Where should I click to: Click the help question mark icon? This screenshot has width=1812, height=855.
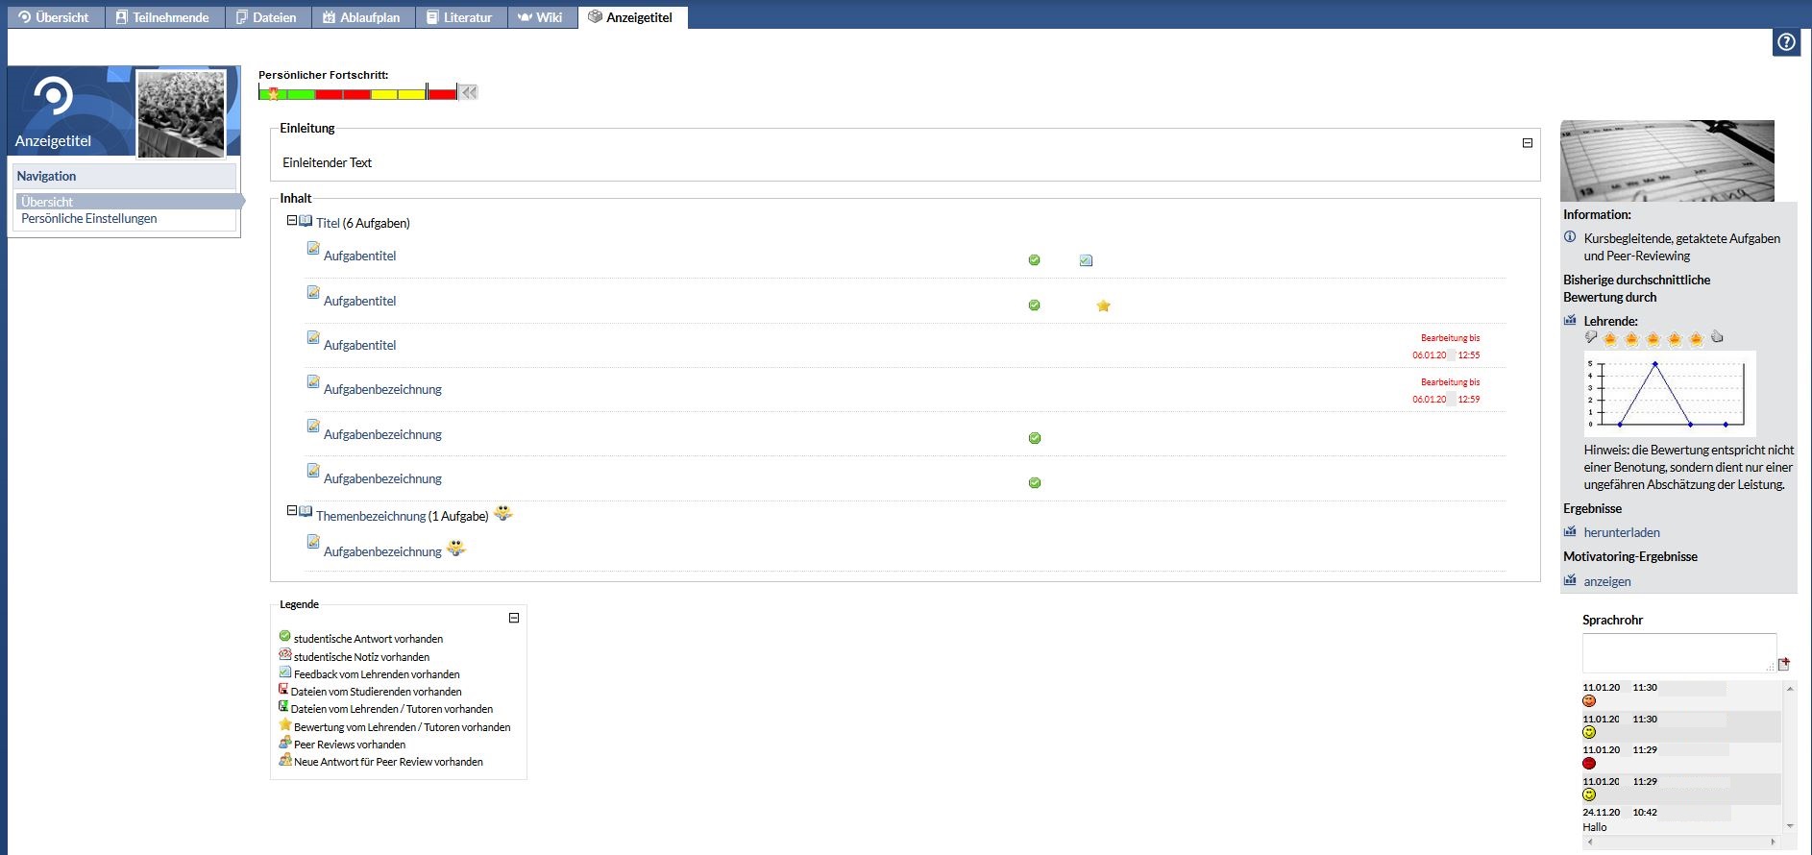pyautogui.click(x=1786, y=42)
